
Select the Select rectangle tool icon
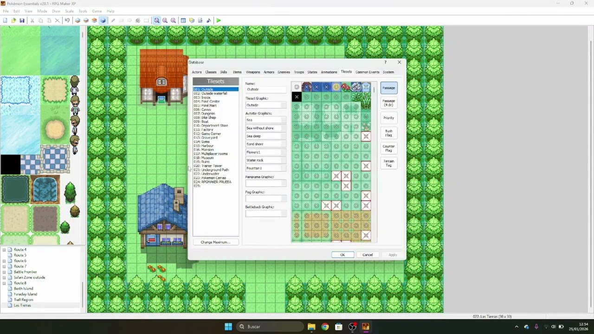(x=146, y=20)
